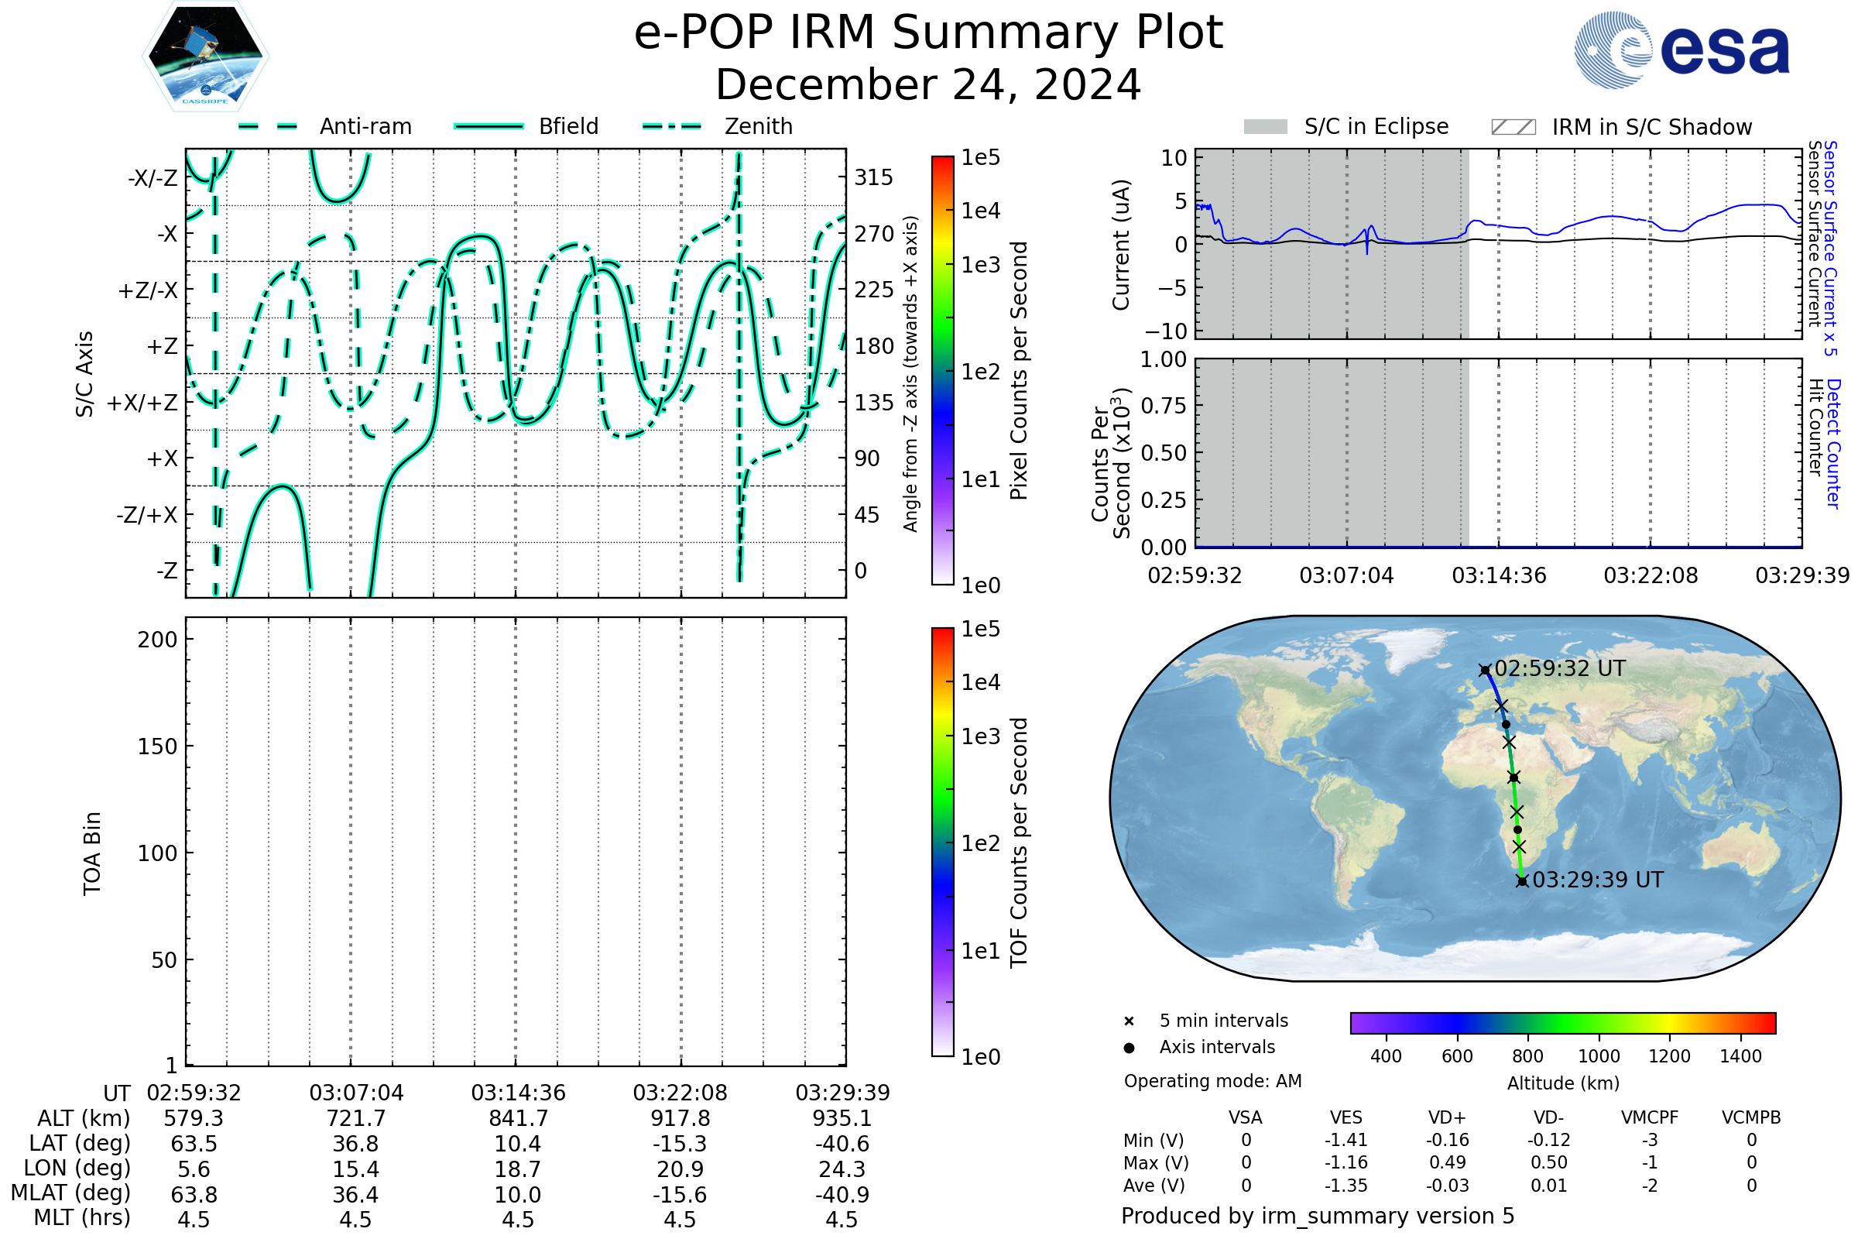The height and width of the screenshot is (1239, 1858).
Task: Click the Altitude (km) colorbar
Action: [1562, 1022]
